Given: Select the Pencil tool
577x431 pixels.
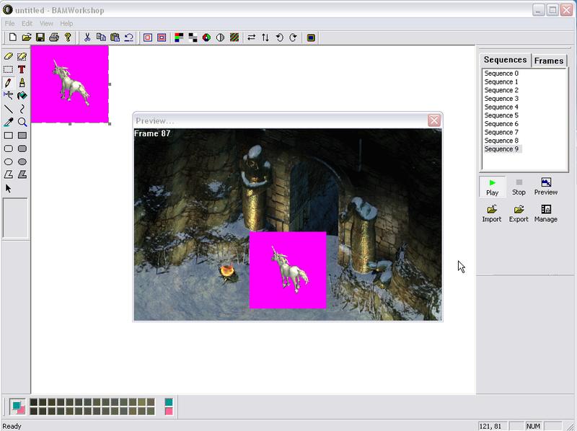Looking at the screenshot, I should (x=8, y=82).
